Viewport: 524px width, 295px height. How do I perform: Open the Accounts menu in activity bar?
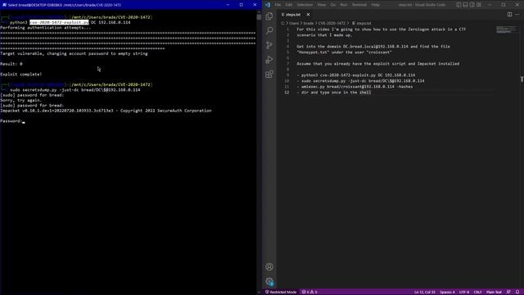click(x=269, y=267)
